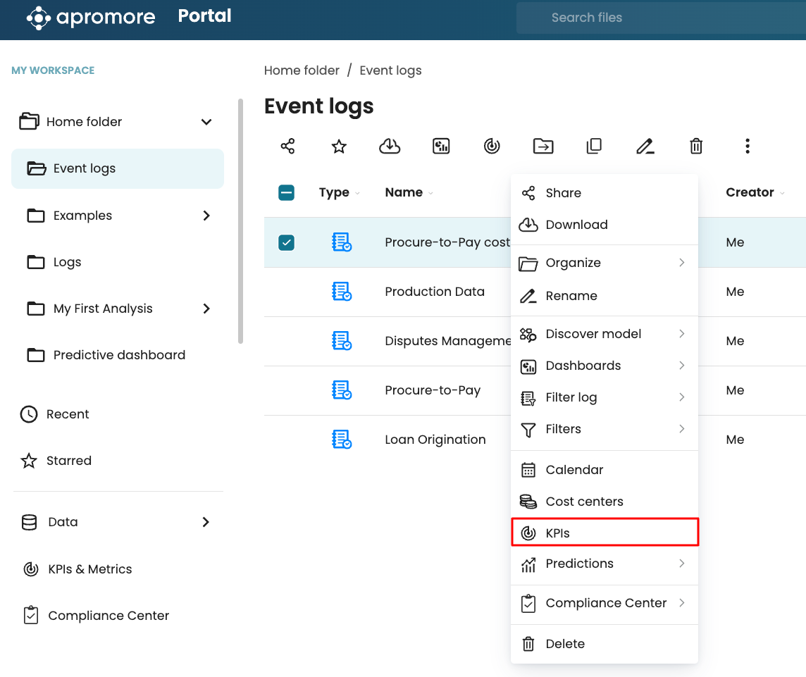Choose Cost centers in context menu
Image resolution: width=806 pixels, height=677 pixels.
(584, 502)
